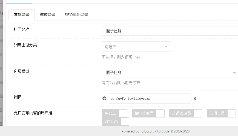This screenshot has height=136, width=238.
Task: Click the 不选择，则为顶级分类 hint text
Action: [x=121, y=57]
